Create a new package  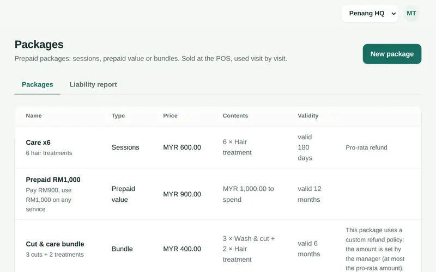click(x=392, y=54)
